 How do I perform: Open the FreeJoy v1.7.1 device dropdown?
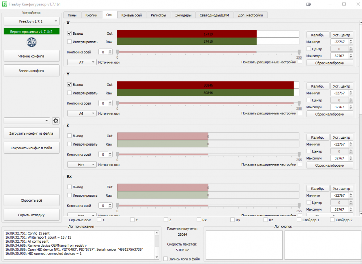pyautogui.click(x=31, y=21)
